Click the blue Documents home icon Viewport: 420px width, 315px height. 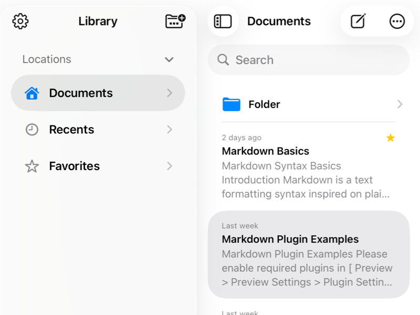32,93
